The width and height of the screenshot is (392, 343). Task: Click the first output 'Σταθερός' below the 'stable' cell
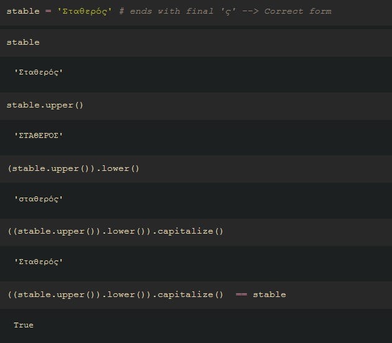(39, 73)
